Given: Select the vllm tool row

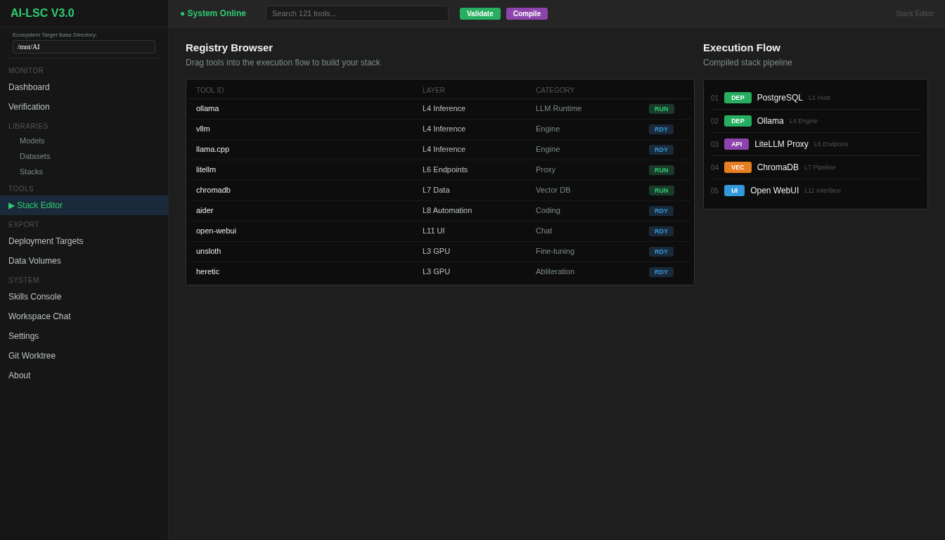Looking at the screenshot, I should 440,129.
